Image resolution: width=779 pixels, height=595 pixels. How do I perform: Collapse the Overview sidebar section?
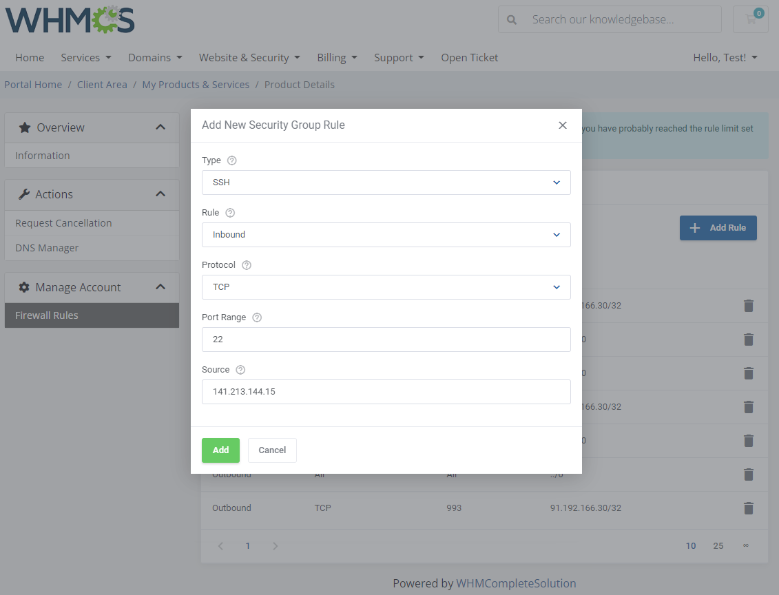(160, 127)
